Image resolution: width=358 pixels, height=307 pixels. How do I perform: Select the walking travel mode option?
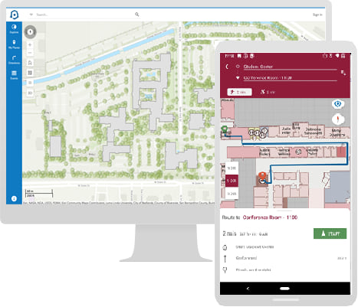(239, 92)
